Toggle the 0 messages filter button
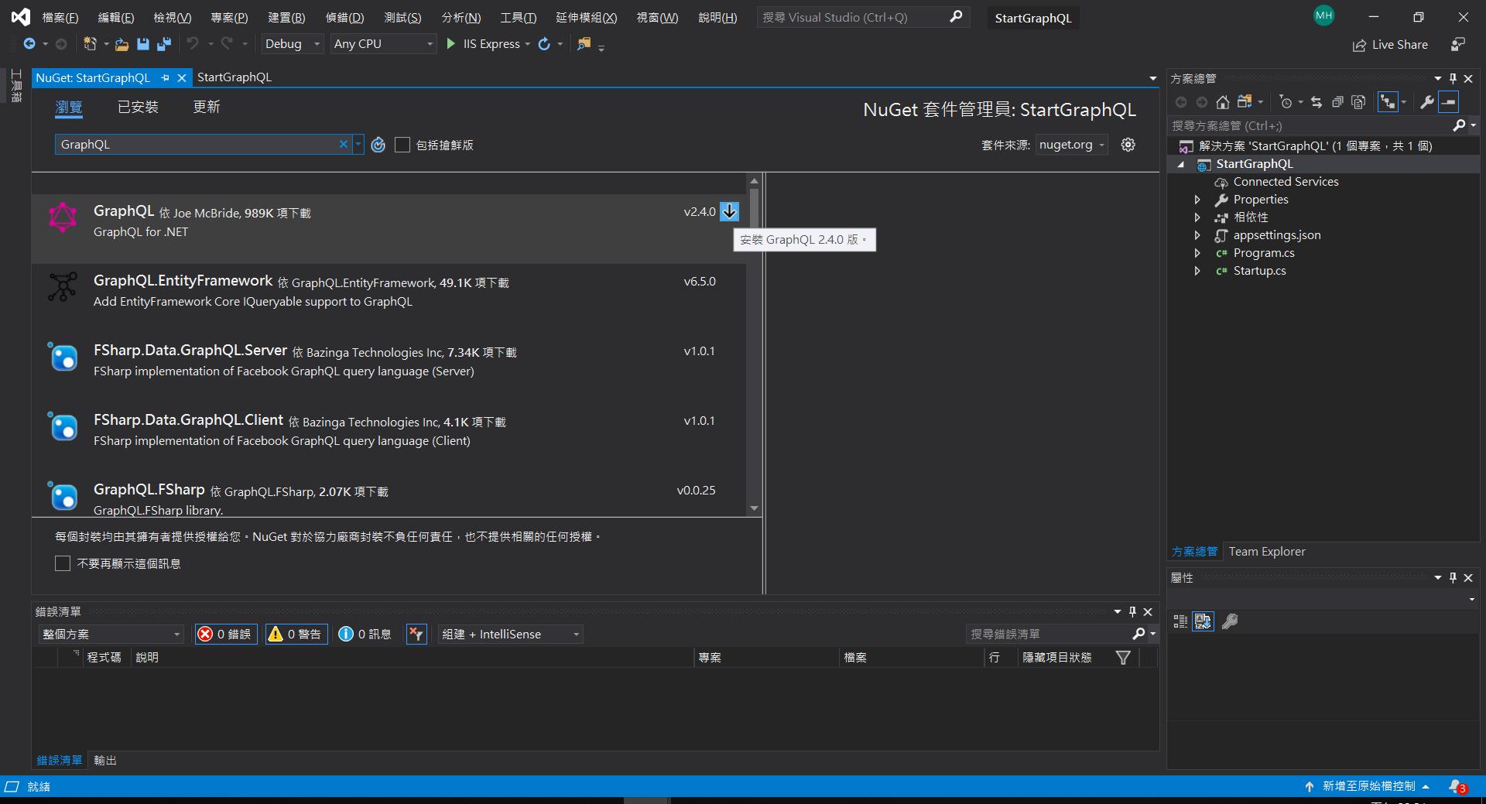The image size is (1486, 804). [x=365, y=635]
